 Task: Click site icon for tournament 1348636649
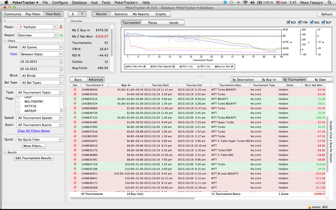75,90
